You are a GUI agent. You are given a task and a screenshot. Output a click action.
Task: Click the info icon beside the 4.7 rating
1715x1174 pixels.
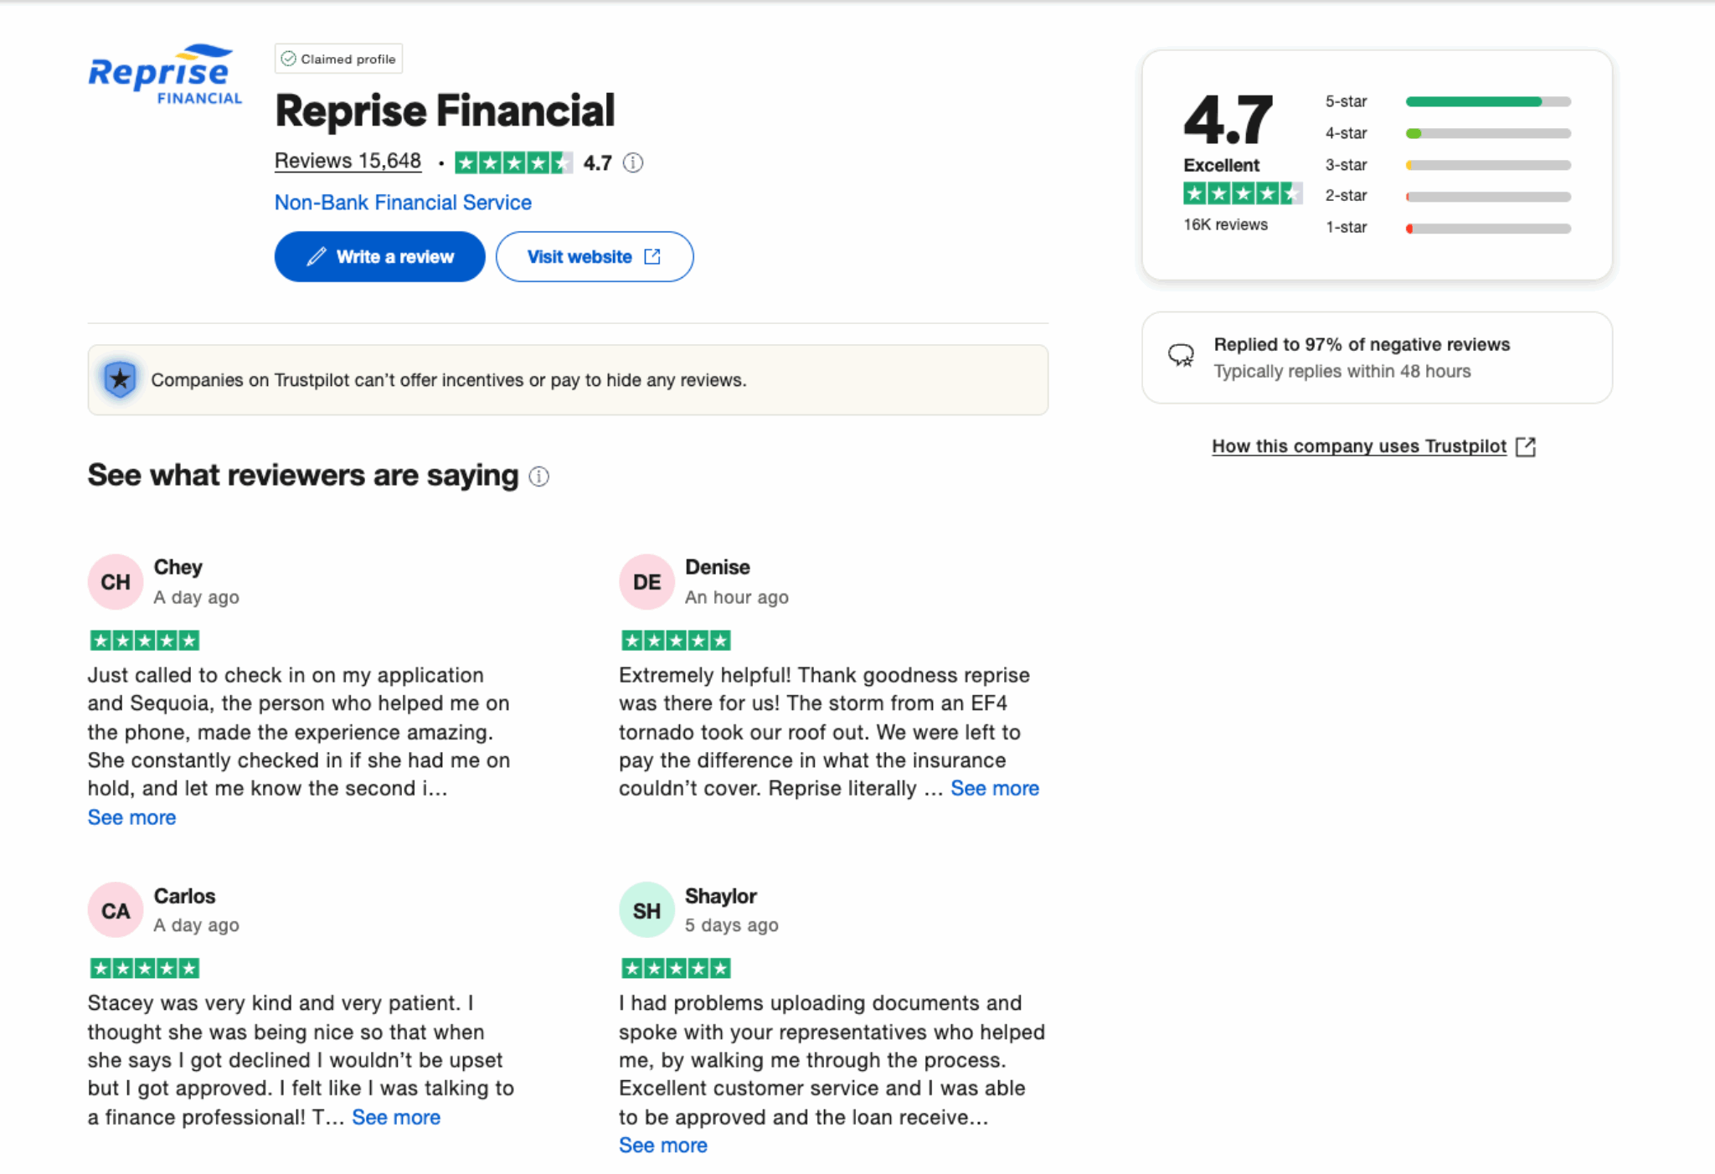(634, 162)
